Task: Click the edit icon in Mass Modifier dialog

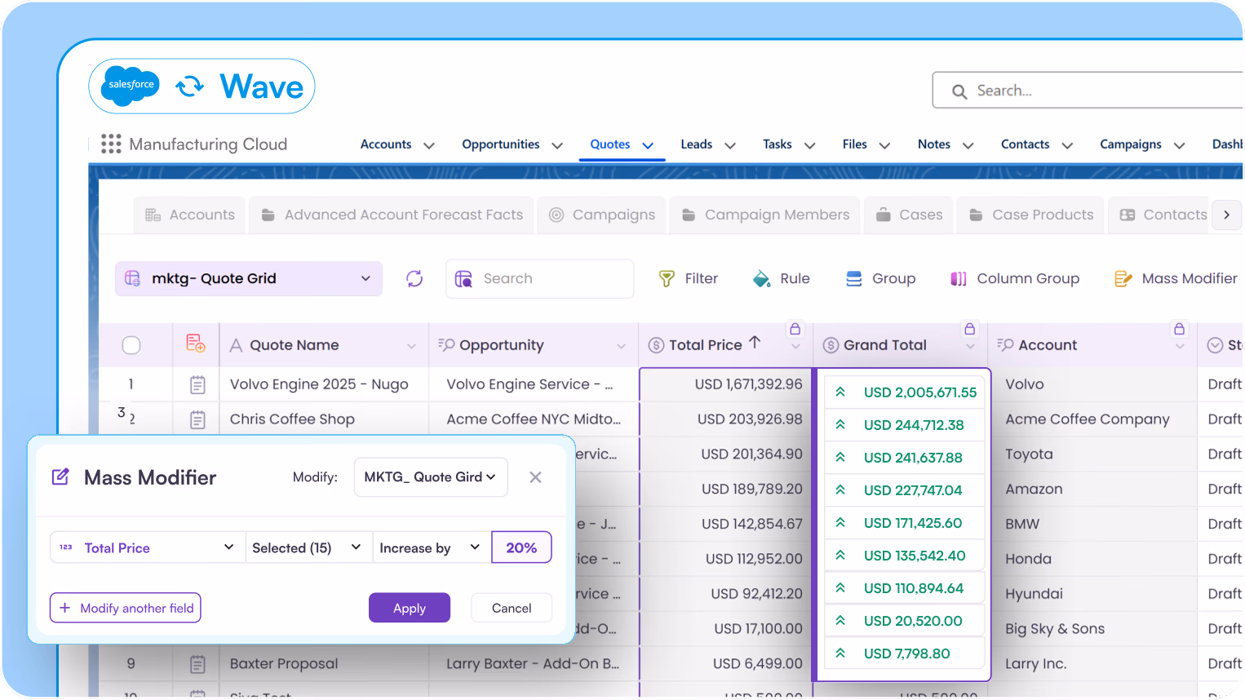Action: (x=60, y=477)
